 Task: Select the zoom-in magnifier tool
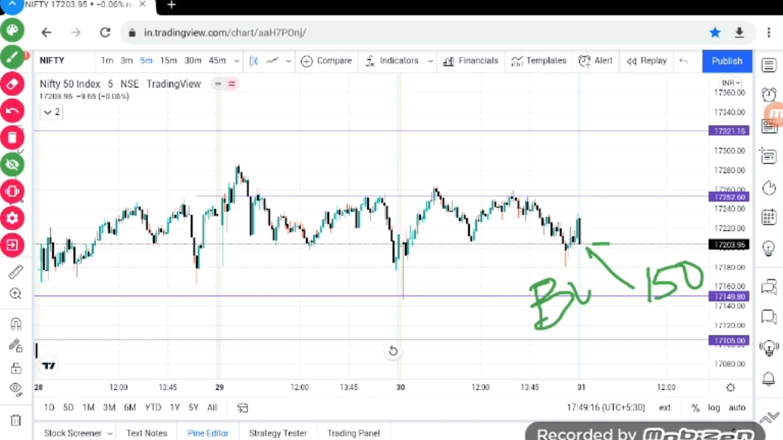pyautogui.click(x=15, y=294)
